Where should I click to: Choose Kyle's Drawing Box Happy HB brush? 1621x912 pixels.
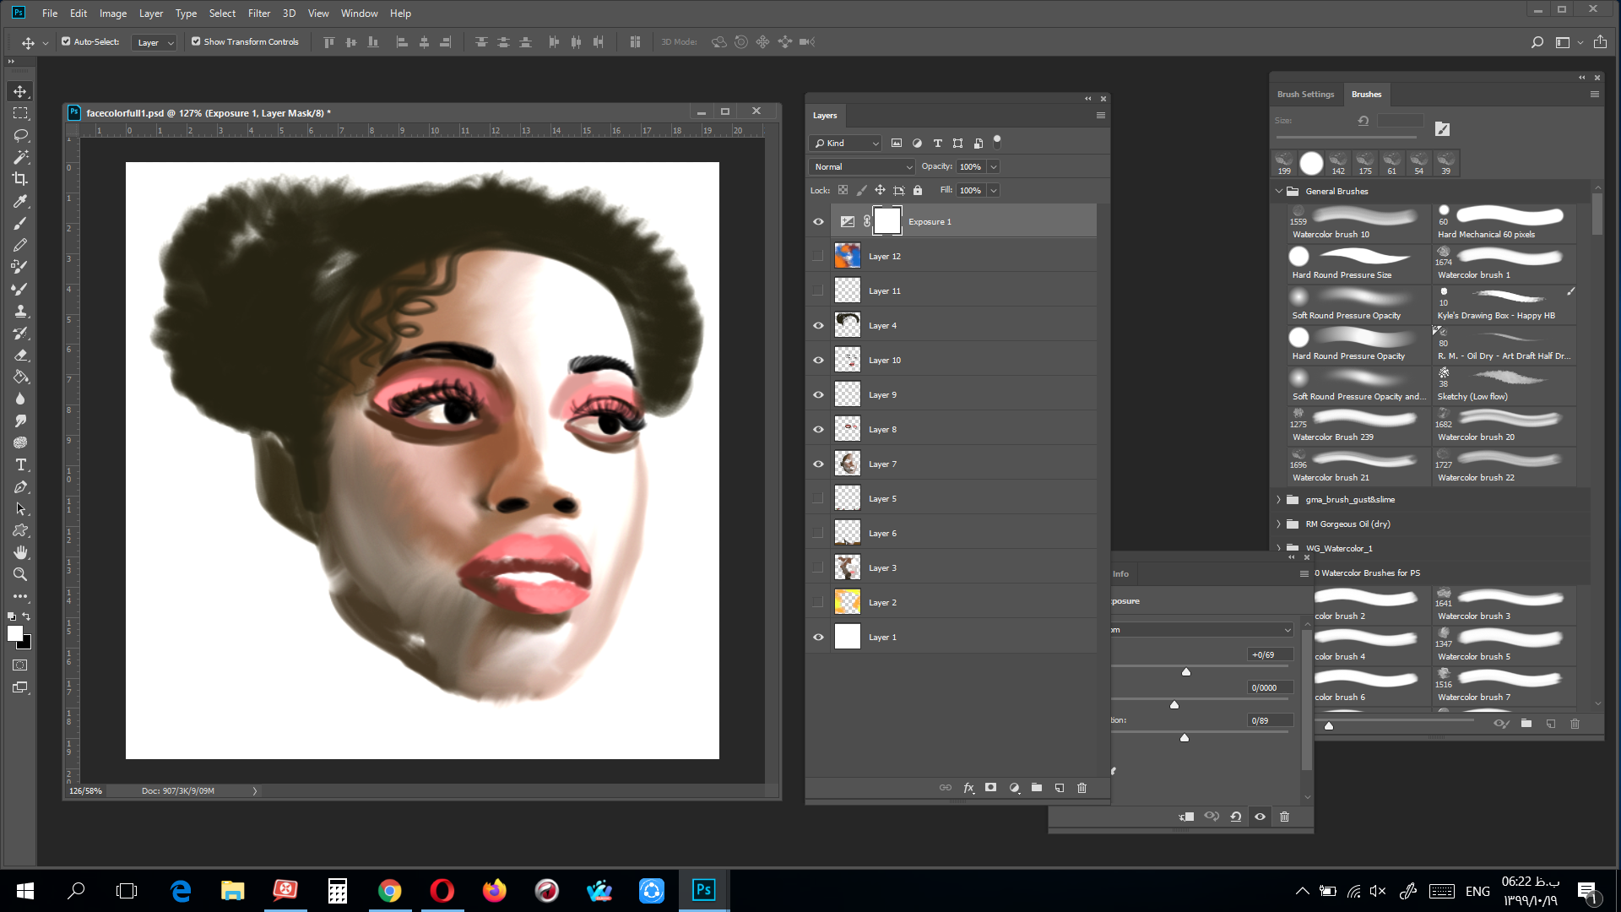tap(1504, 305)
